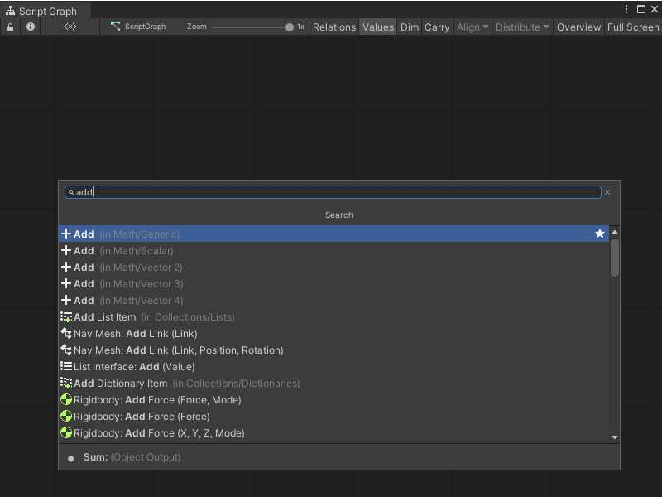This screenshot has width=662, height=497.
Task: Click the ScriptGraph breadcrumb icon
Action: (x=116, y=27)
